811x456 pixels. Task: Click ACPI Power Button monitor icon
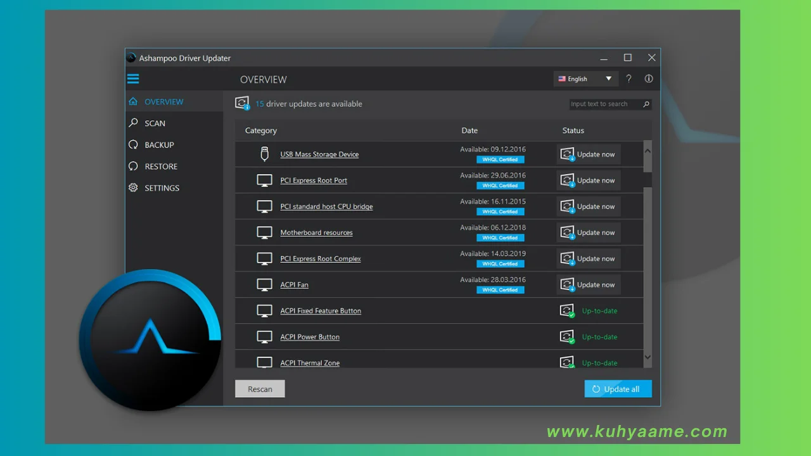tap(265, 337)
